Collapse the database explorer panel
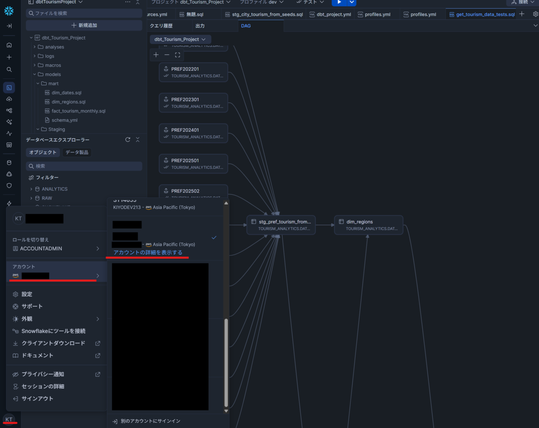The image size is (539, 428). (x=138, y=140)
